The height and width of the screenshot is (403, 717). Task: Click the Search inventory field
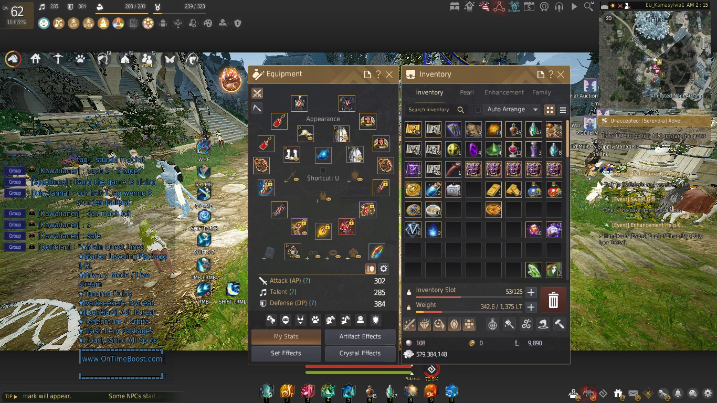pos(430,110)
